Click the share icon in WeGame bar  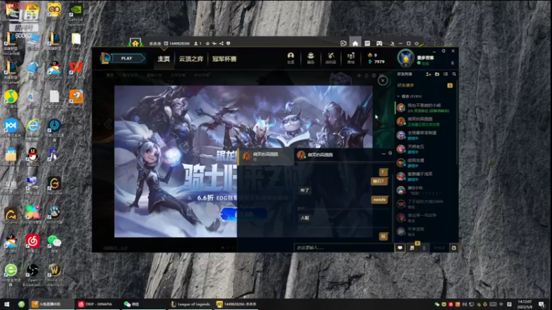221,43
